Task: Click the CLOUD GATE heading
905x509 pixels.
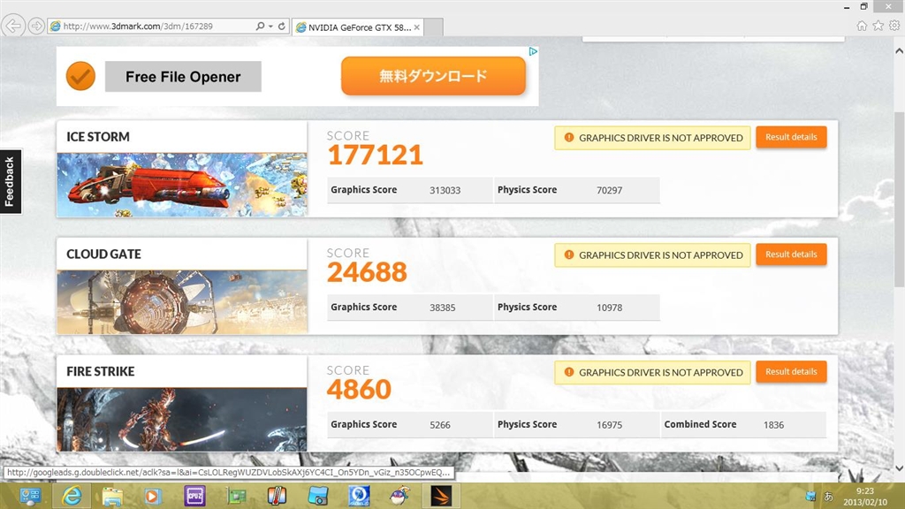Action: [x=104, y=254]
